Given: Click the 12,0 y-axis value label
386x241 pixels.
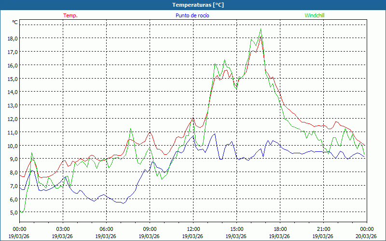Looking at the screenshot, I should 12,119.
